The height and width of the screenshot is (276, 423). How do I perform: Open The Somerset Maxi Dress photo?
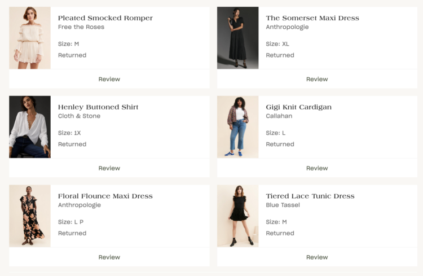pos(238,38)
